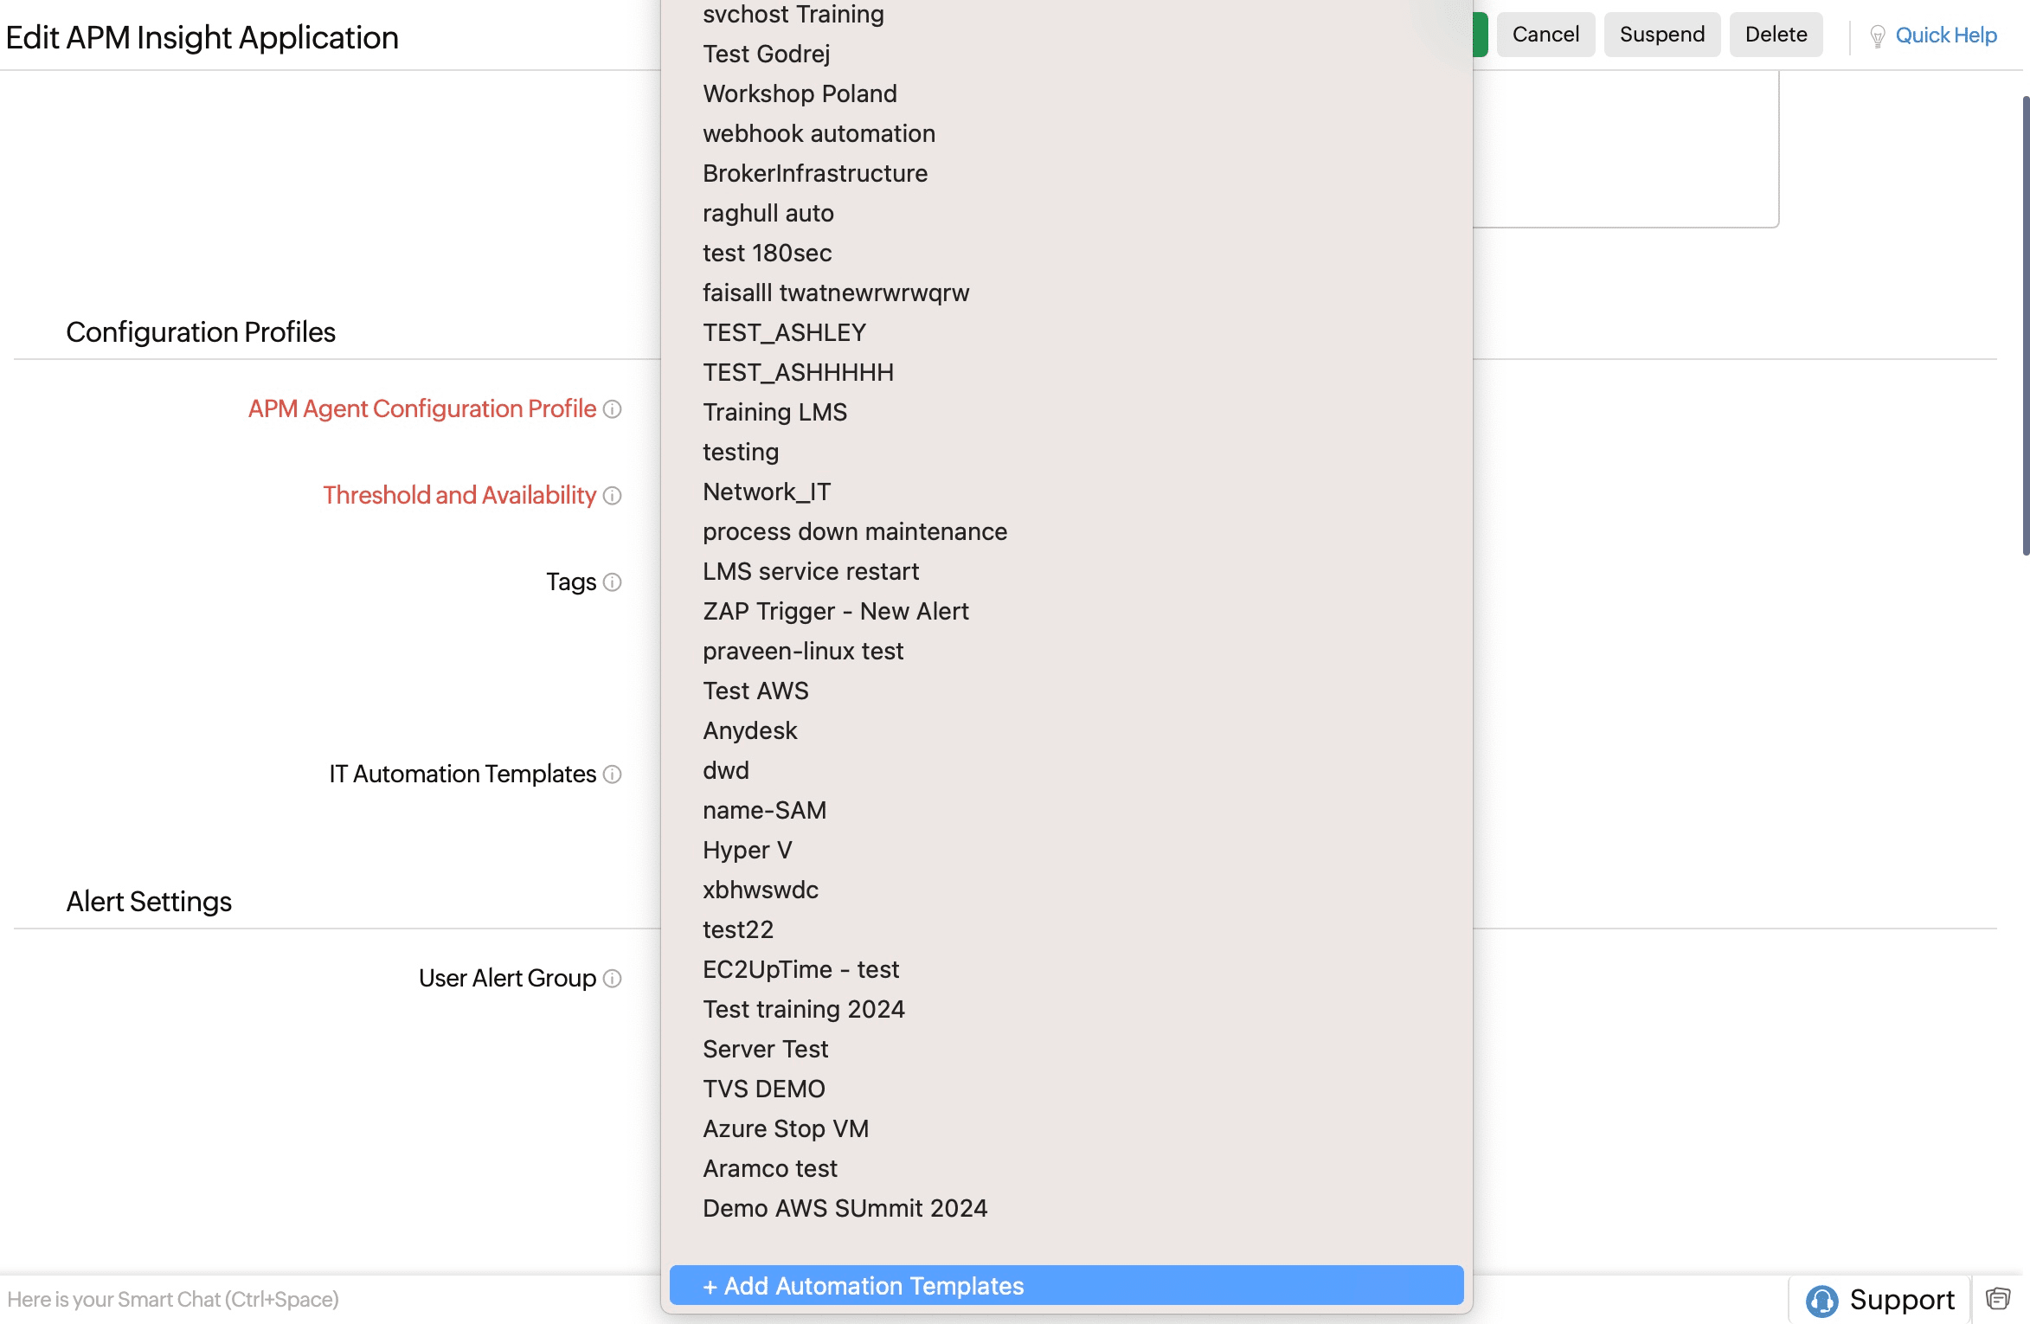Click info icon next to Threshold and Availability
This screenshot has width=2030, height=1324.
pos(612,496)
